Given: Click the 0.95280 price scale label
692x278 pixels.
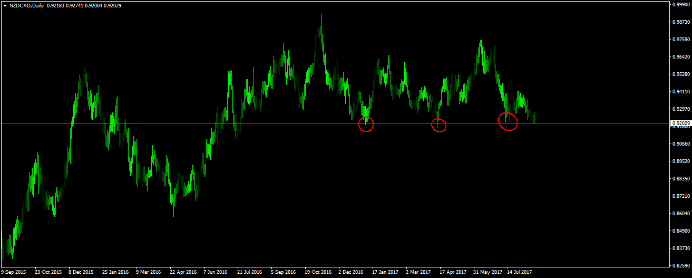Looking at the screenshot, I should click(681, 74).
